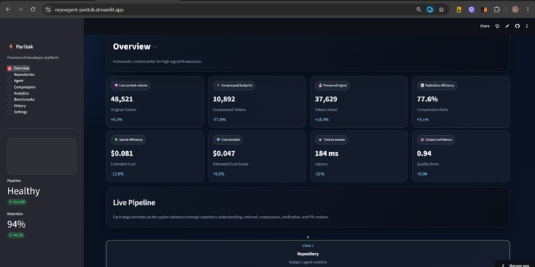Screen dimensions: 535x267
Task: Open site information icon in address bar
Action: tap(48, 9)
